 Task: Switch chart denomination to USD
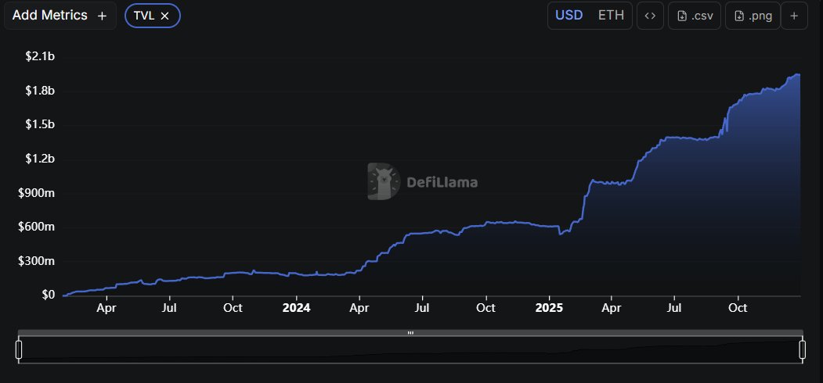tap(569, 16)
